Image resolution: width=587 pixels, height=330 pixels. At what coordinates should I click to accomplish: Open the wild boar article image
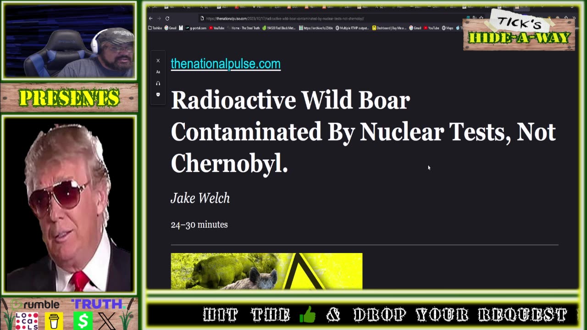[266, 271]
